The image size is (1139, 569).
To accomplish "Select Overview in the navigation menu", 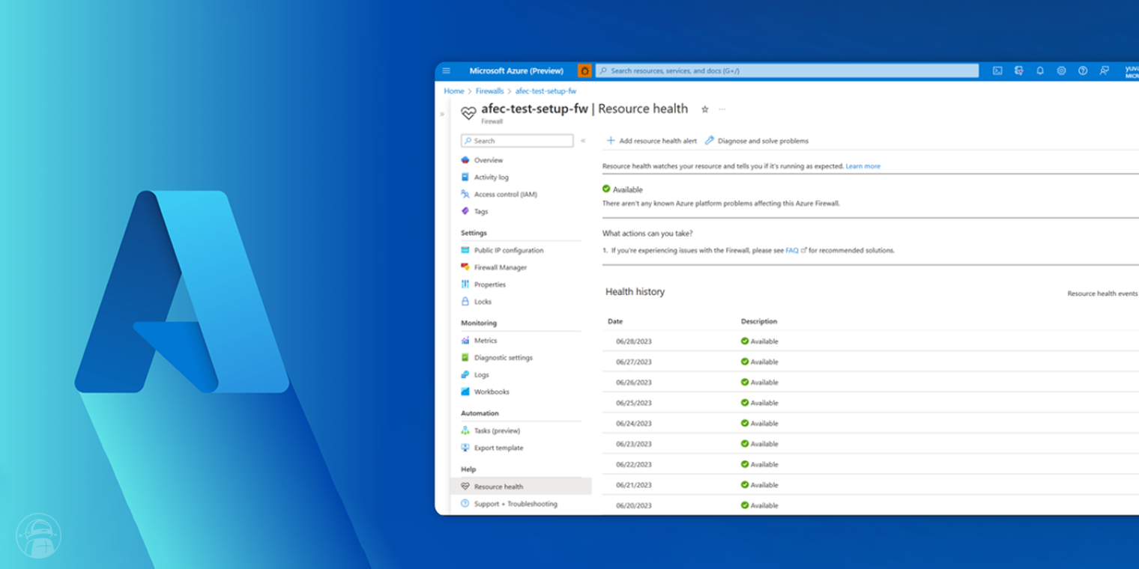I will 489,159.
